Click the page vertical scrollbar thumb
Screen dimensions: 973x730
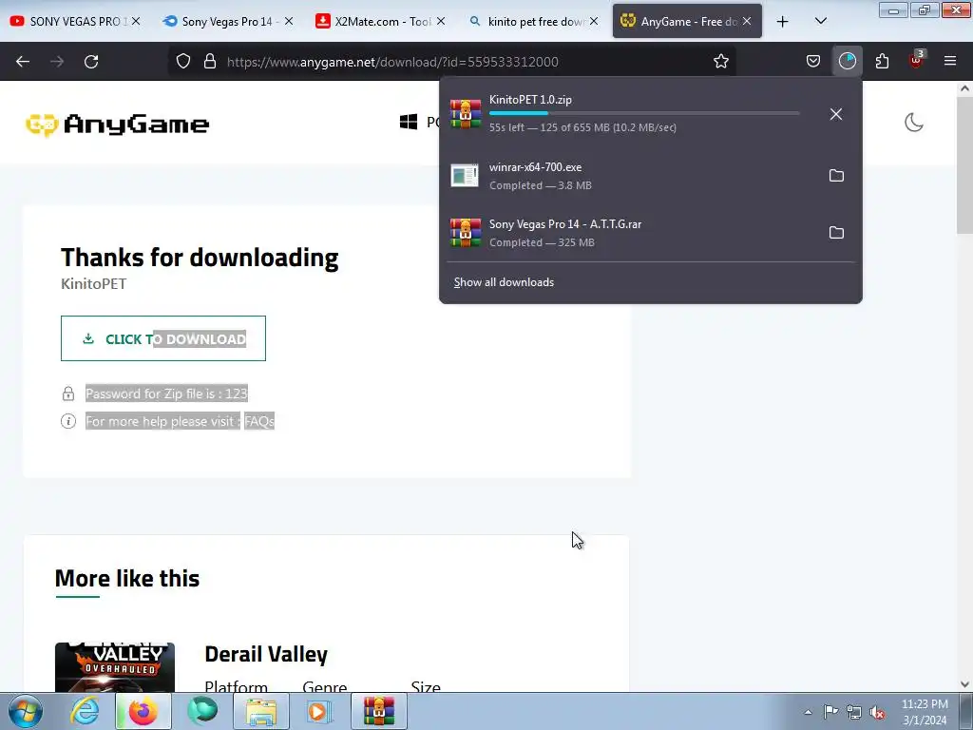pyautogui.click(x=964, y=164)
